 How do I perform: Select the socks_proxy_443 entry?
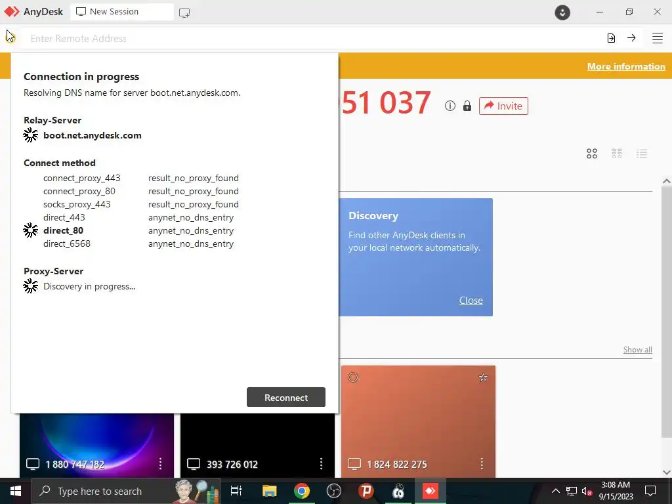77,205
